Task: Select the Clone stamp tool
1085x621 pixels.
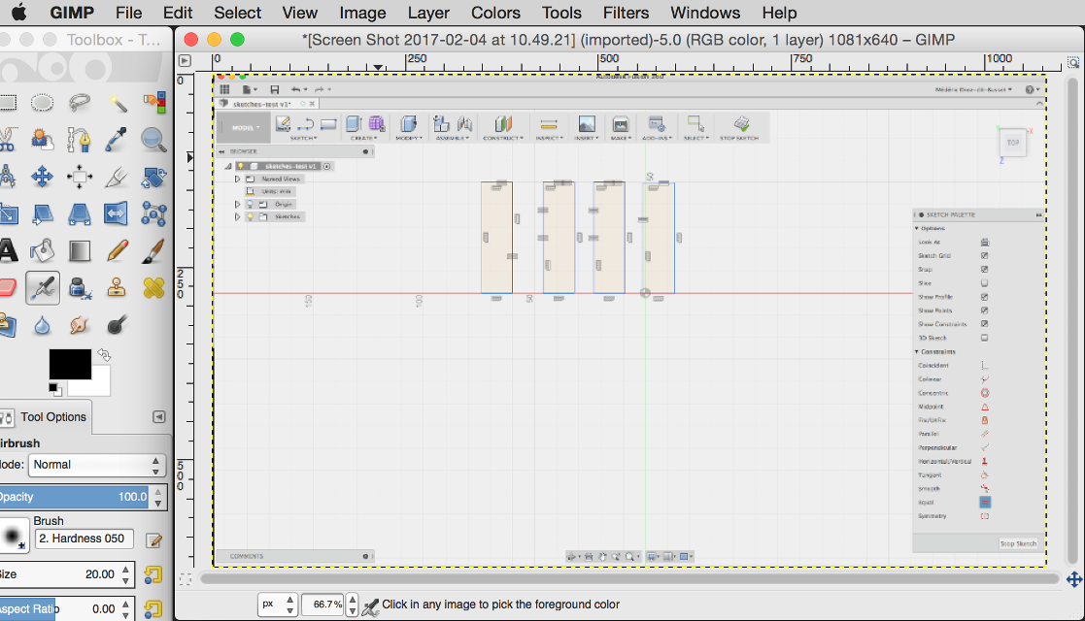Action: (x=117, y=287)
